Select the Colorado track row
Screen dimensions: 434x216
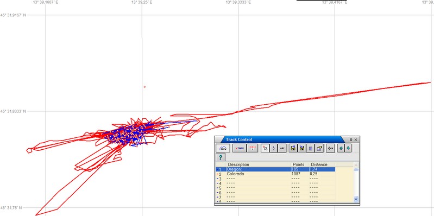coord(275,174)
